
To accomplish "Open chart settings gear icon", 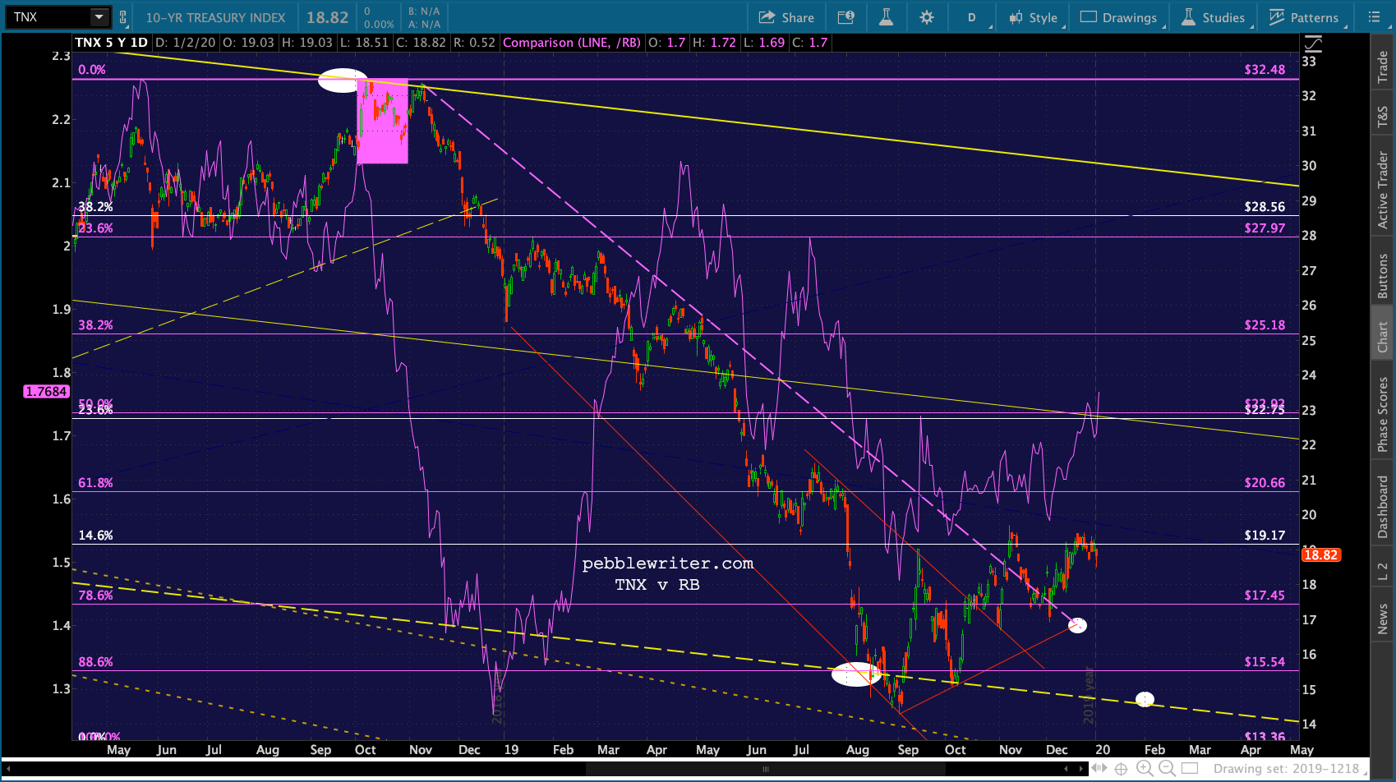I will coord(927,17).
